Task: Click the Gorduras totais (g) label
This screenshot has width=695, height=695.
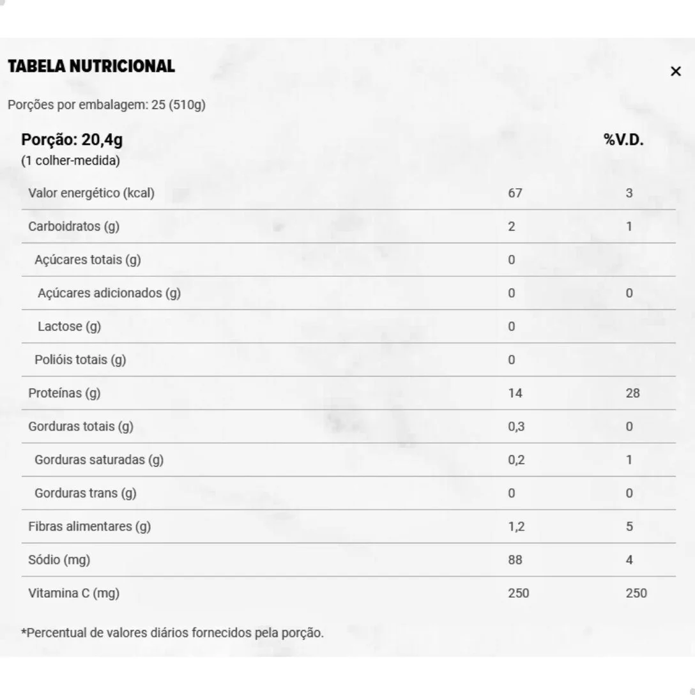Action: coord(81,426)
